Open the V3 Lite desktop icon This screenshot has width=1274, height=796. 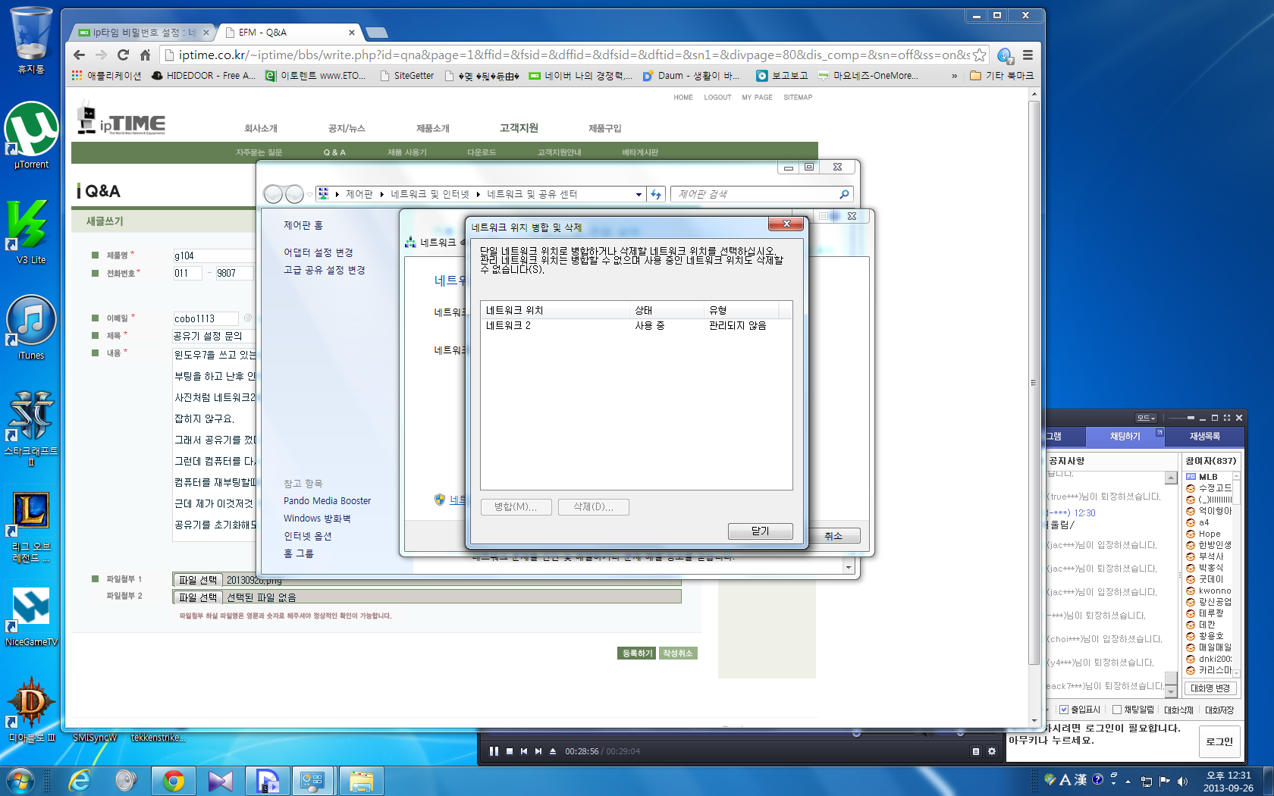[x=31, y=231]
